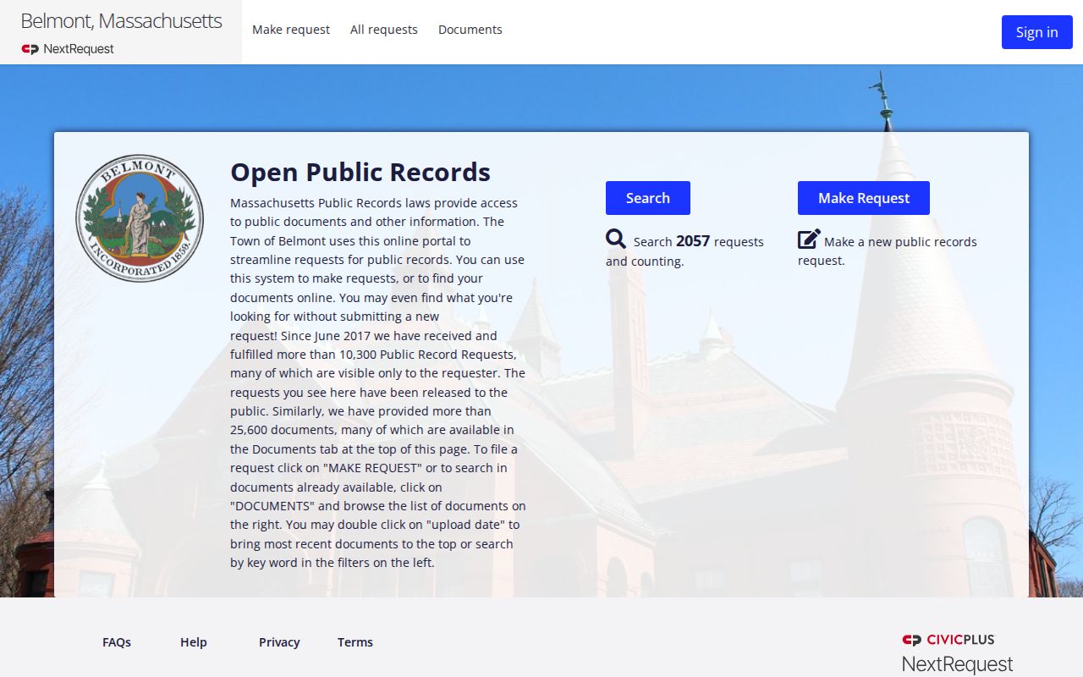Click the NextRequest footer wordmark
This screenshot has height=677, width=1083.
pyautogui.click(x=957, y=664)
